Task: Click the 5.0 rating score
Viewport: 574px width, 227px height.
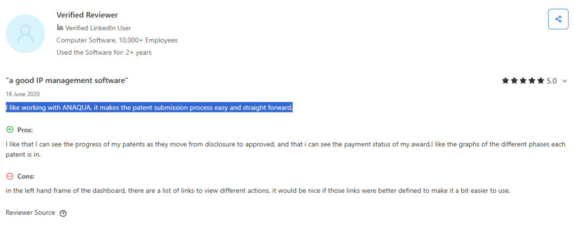Action: click(x=552, y=81)
